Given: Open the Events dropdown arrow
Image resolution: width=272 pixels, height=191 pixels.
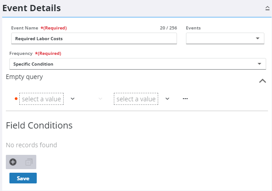Looking at the screenshot, I should (x=257, y=39).
